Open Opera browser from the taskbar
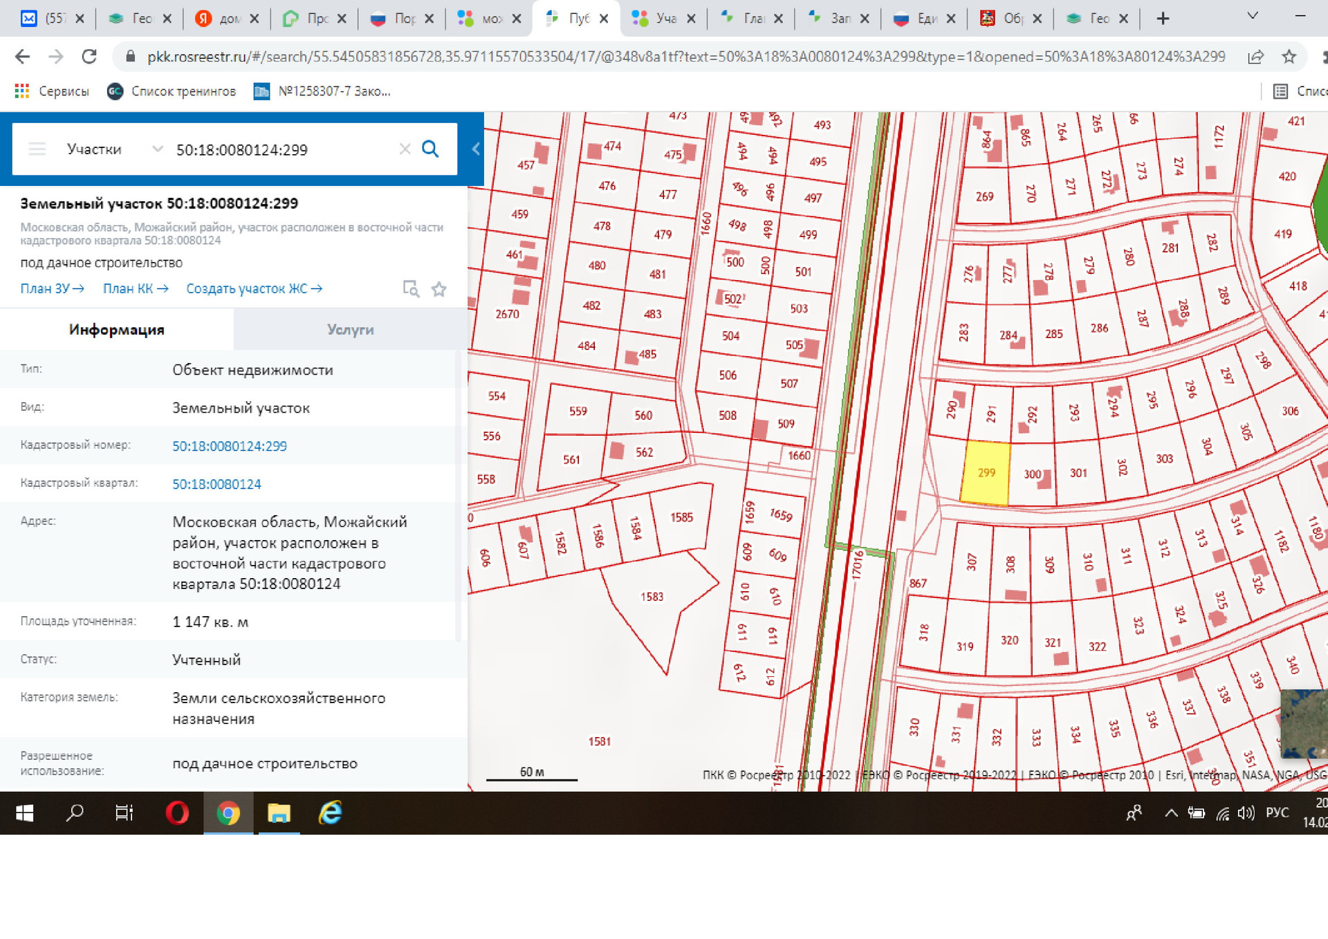This screenshot has height=939, width=1328. point(176,813)
